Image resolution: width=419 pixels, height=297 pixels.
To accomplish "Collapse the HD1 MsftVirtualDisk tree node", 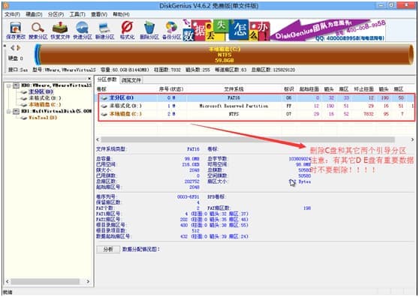I will pos(9,111).
